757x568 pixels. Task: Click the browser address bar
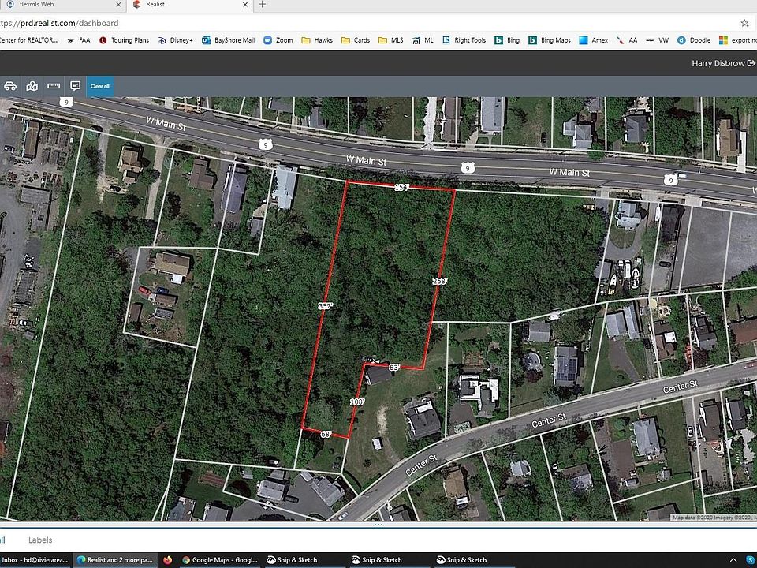tap(367, 23)
